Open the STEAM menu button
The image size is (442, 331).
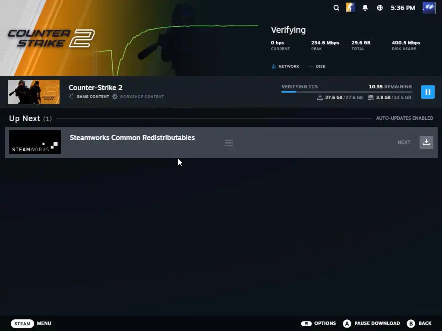coord(22,323)
